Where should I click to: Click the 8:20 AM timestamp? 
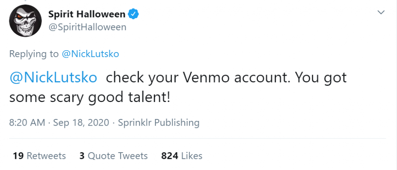(27, 122)
